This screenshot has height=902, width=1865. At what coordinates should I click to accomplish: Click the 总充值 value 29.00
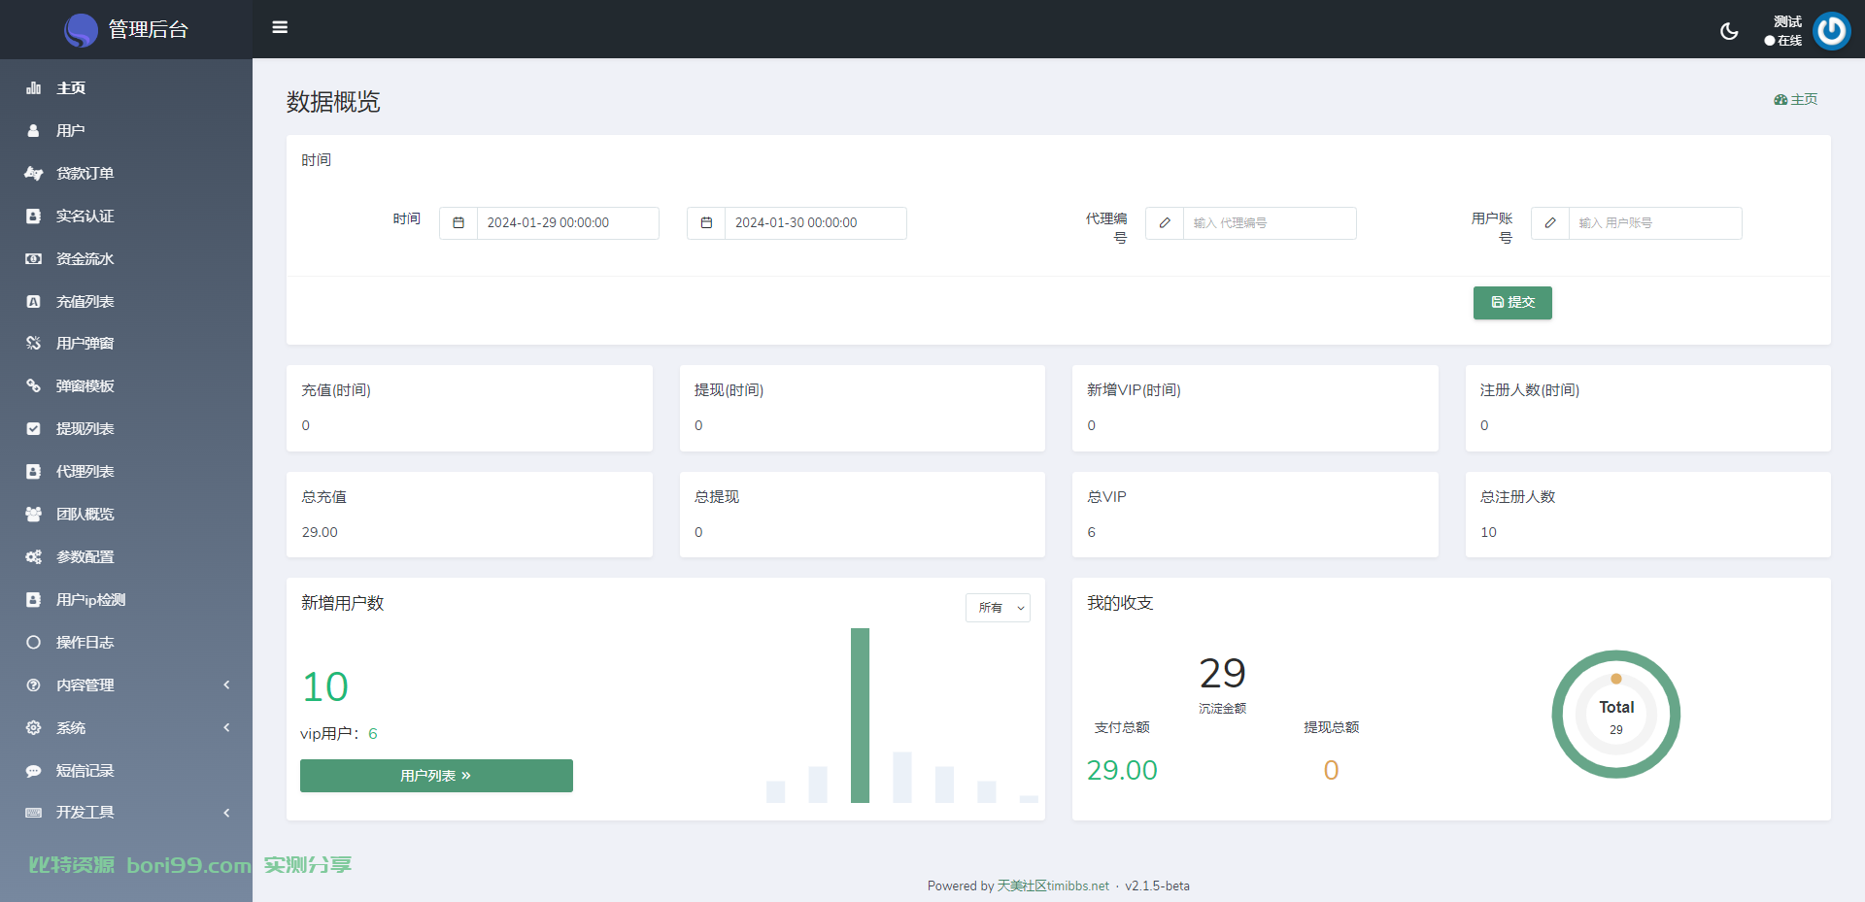[320, 532]
